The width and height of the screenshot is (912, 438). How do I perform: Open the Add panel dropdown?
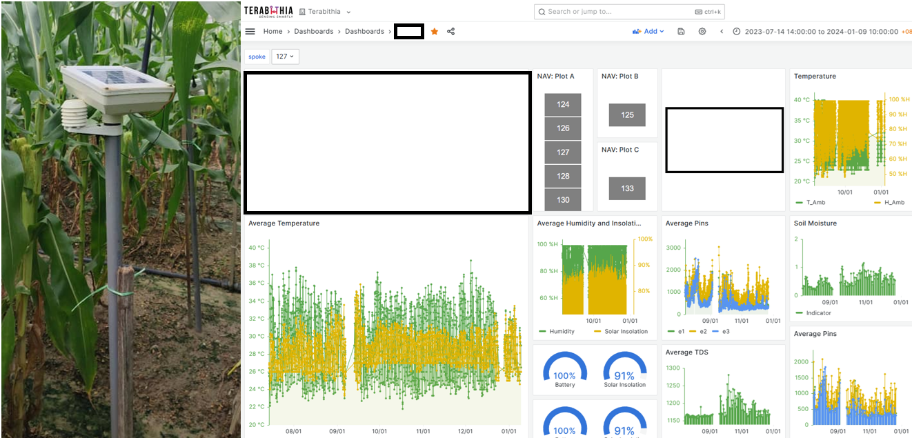(x=648, y=32)
